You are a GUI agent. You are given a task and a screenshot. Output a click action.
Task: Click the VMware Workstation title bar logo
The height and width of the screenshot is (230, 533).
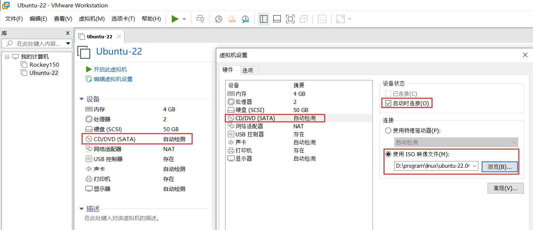click(x=6, y=5)
